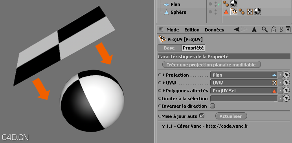Enable the Inverser la direction checkbox
Viewport: 292px width, 143px height.
tap(212, 106)
